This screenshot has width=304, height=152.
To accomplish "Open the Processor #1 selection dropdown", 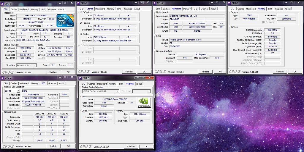I will [x=26, y=65].
